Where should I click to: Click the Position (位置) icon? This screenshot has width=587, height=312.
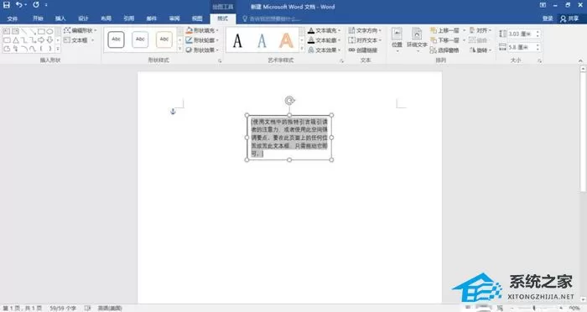(x=397, y=39)
